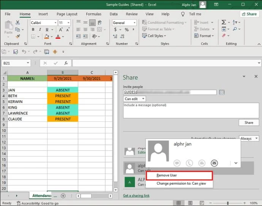Viewport: 262px width, 206px height.
Task: Click the Invite people email field
Action: point(170,92)
